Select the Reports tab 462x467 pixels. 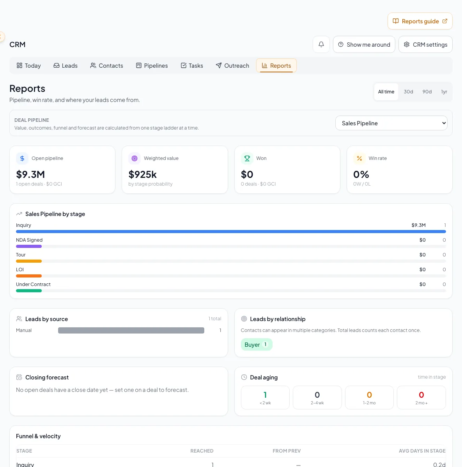276,65
